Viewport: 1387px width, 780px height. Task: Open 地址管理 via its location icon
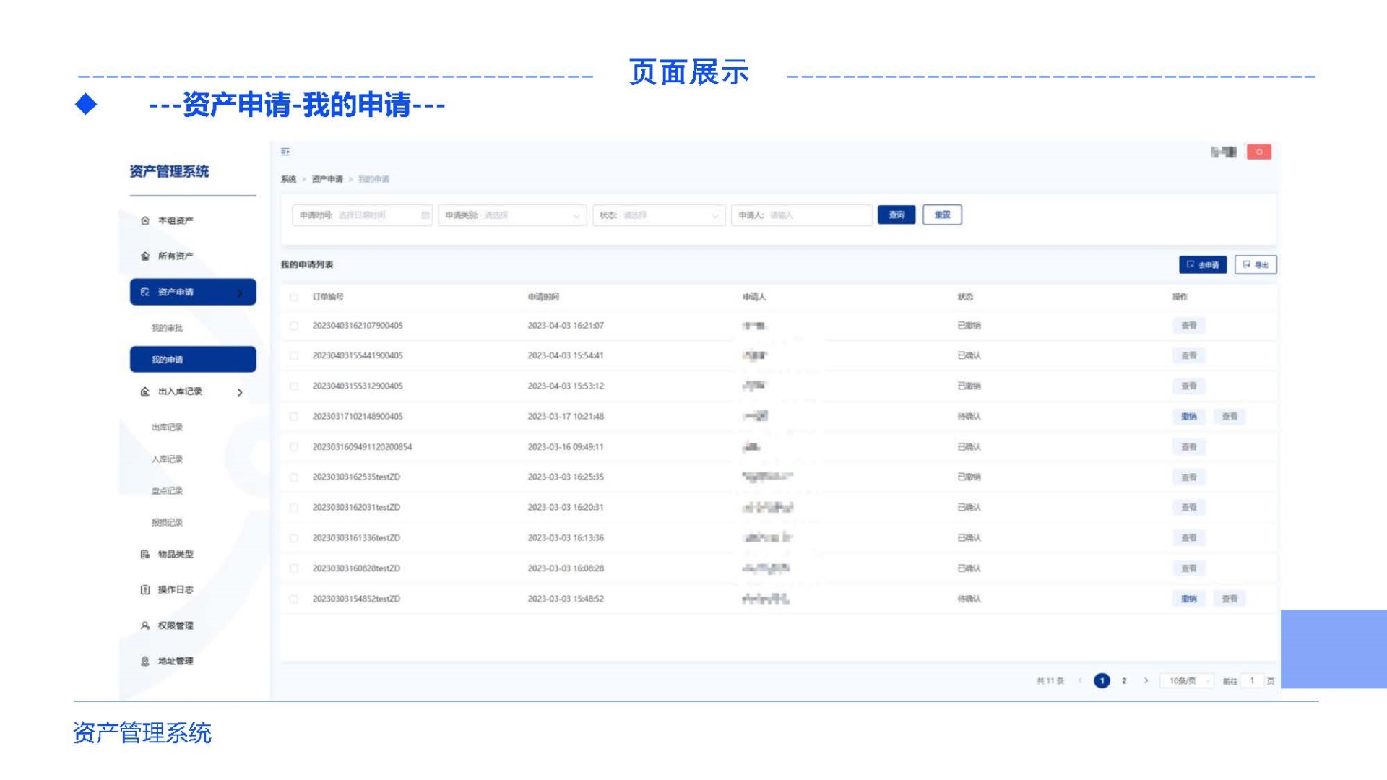tap(145, 661)
